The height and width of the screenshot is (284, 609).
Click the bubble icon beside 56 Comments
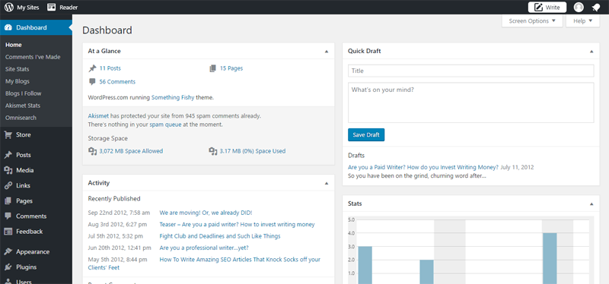(92, 82)
